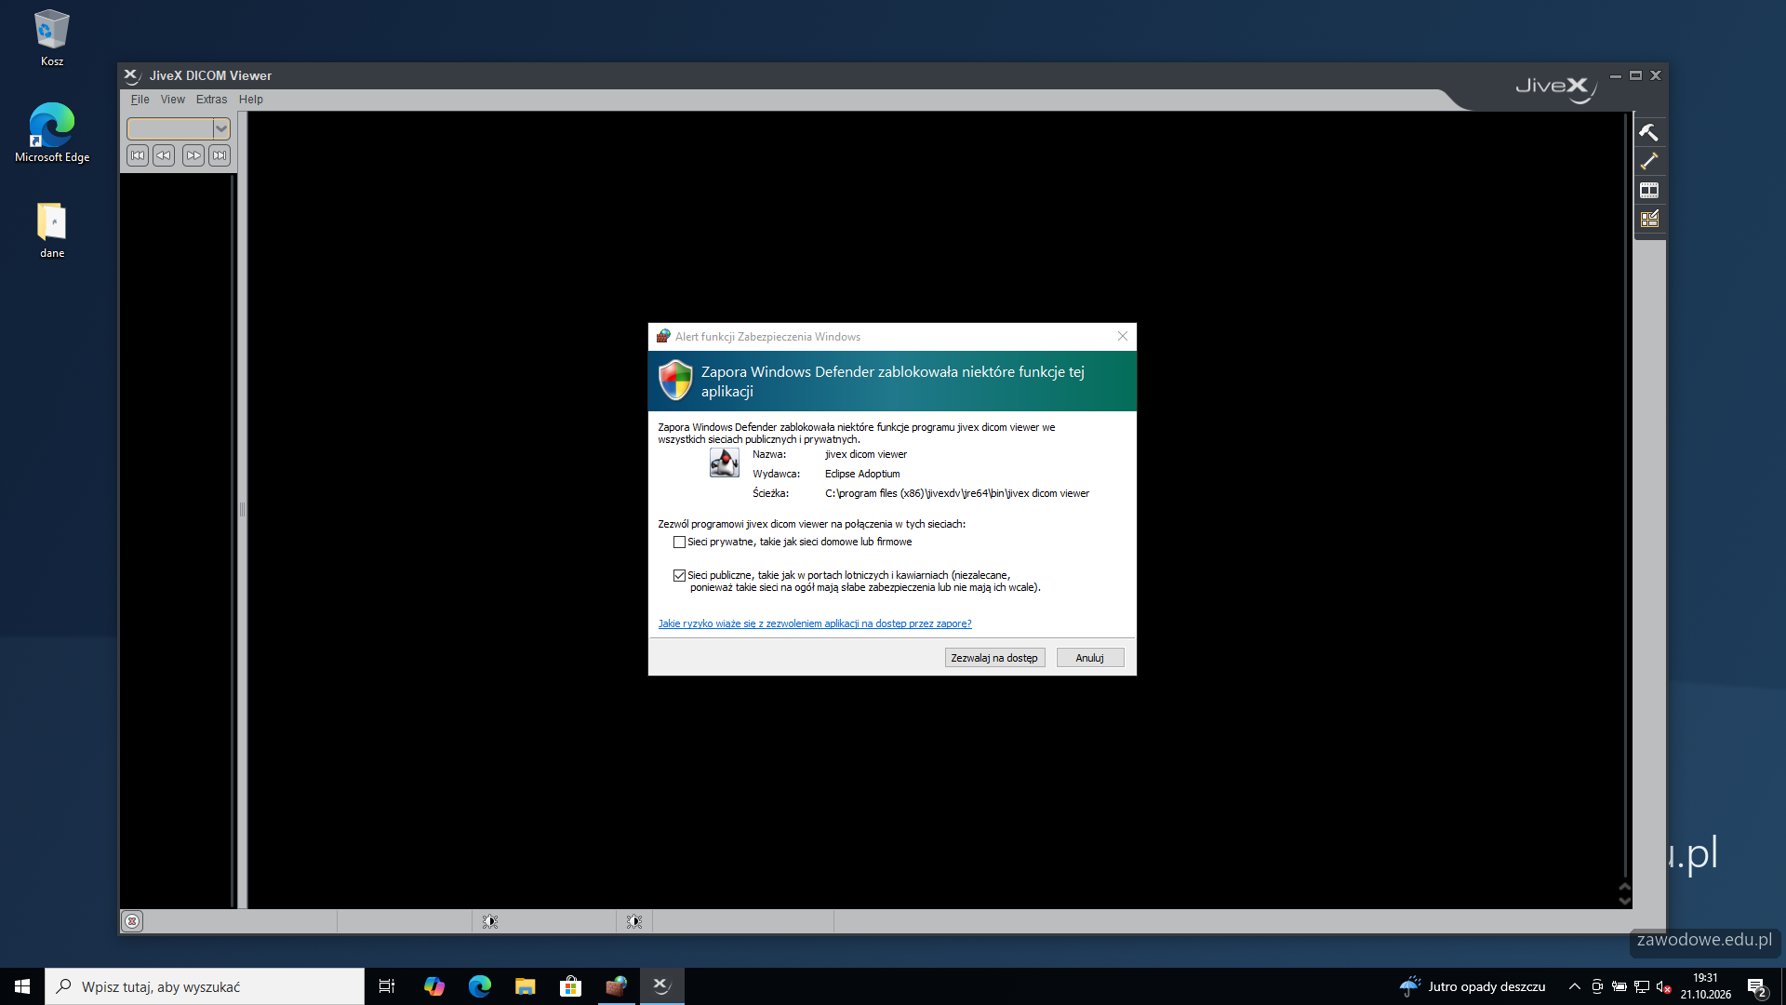Switch to the firewall alert taskbar item
The width and height of the screenshot is (1786, 1005).
(x=616, y=986)
